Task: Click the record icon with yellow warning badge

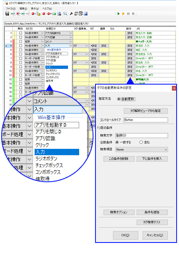Action: pyautogui.click(x=39, y=14)
